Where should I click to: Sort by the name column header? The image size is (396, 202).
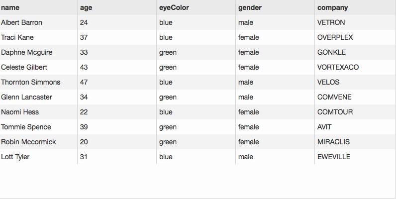pyautogui.click(x=38, y=7)
